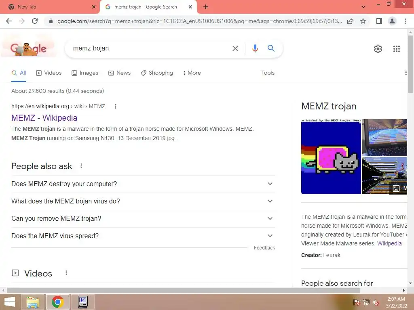Screen dimensions: 414x310
Task: Switch to the Videos results tab
Action: pos(49,73)
